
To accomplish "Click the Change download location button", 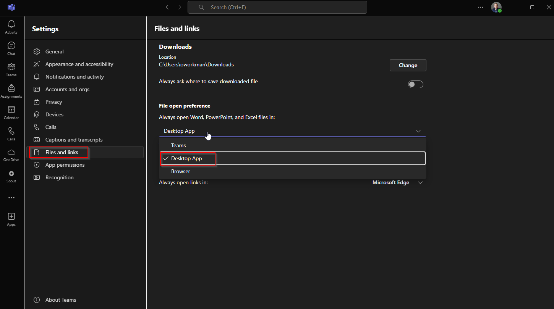I will [408, 65].
